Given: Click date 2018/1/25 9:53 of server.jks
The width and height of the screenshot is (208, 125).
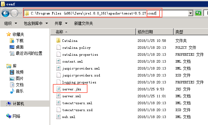Looking at the screenshot, I should pyautogui.click(x=151, y=89).
